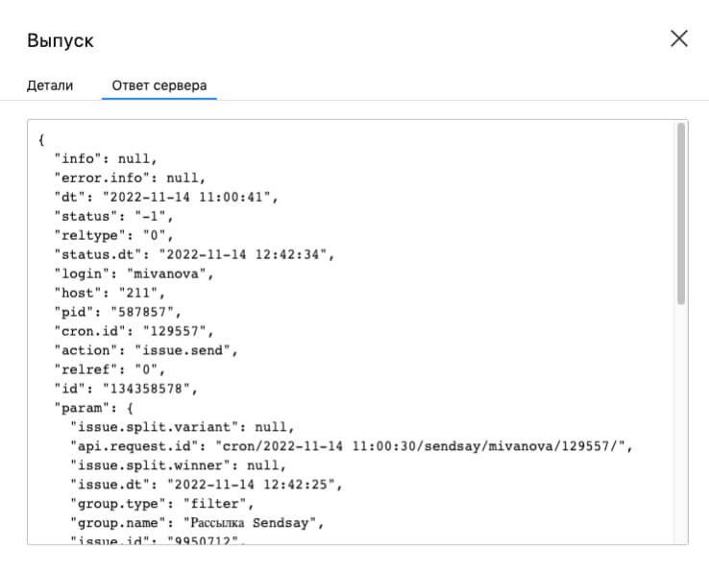
Task: Click the "issue.dt" timestamp line
Action: 203,485
